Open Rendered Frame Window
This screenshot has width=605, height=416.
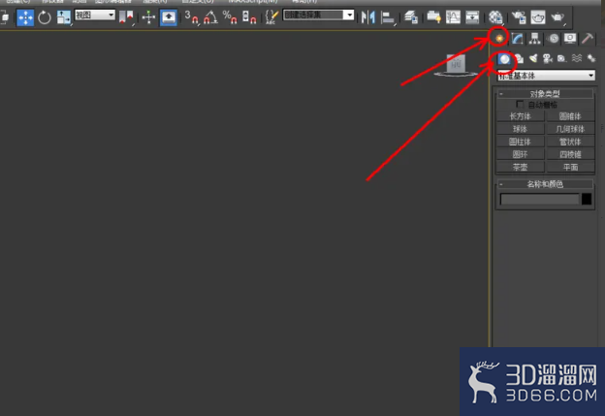[538, 17]
